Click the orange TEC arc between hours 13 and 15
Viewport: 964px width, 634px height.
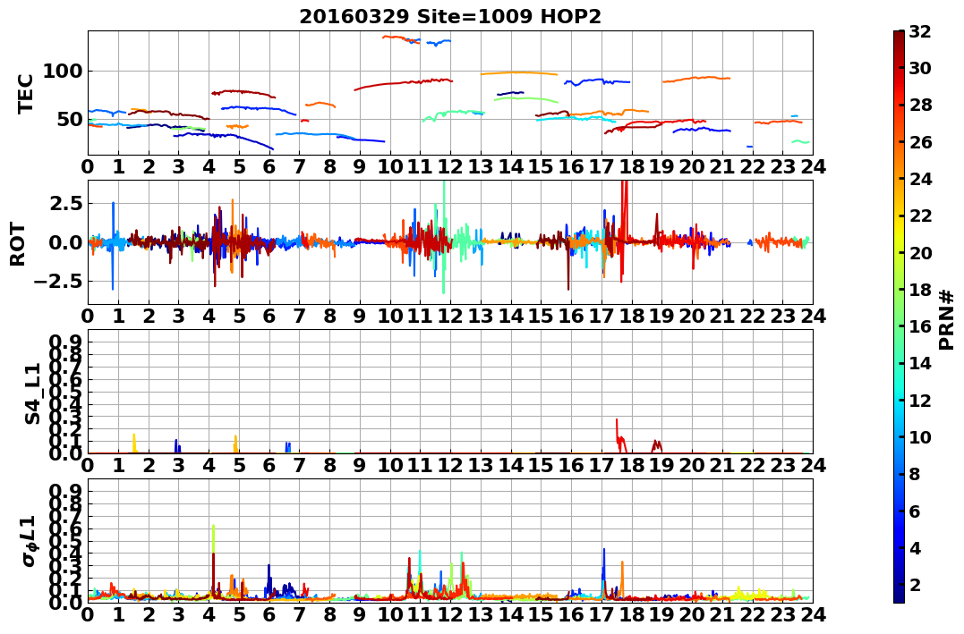pos(519,73)
